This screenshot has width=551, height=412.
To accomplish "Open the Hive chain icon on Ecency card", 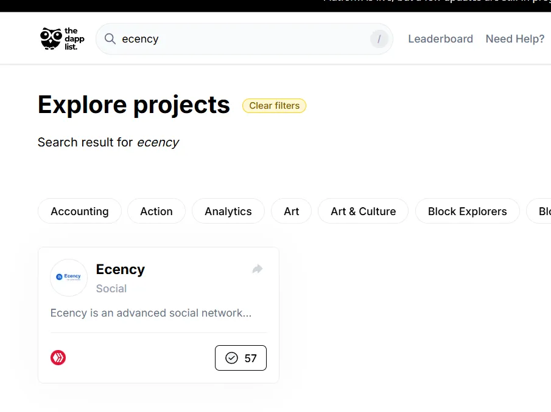I will [58, 358].
